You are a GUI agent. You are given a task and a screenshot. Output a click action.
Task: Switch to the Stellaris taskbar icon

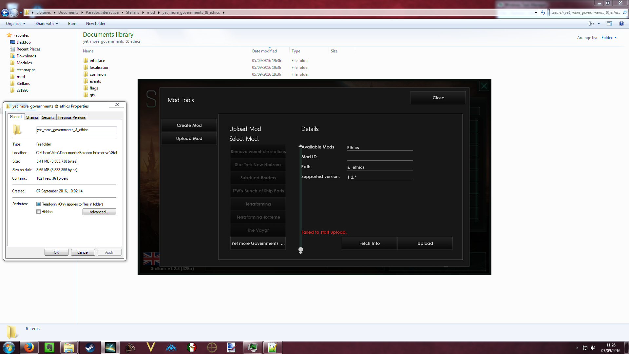click(110, 347)
